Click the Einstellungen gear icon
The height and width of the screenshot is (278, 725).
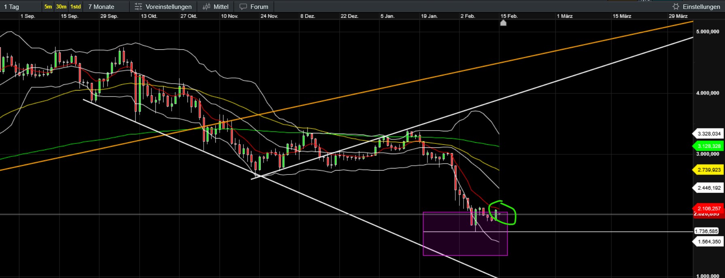pyautogui.click(x=676, y=6)
